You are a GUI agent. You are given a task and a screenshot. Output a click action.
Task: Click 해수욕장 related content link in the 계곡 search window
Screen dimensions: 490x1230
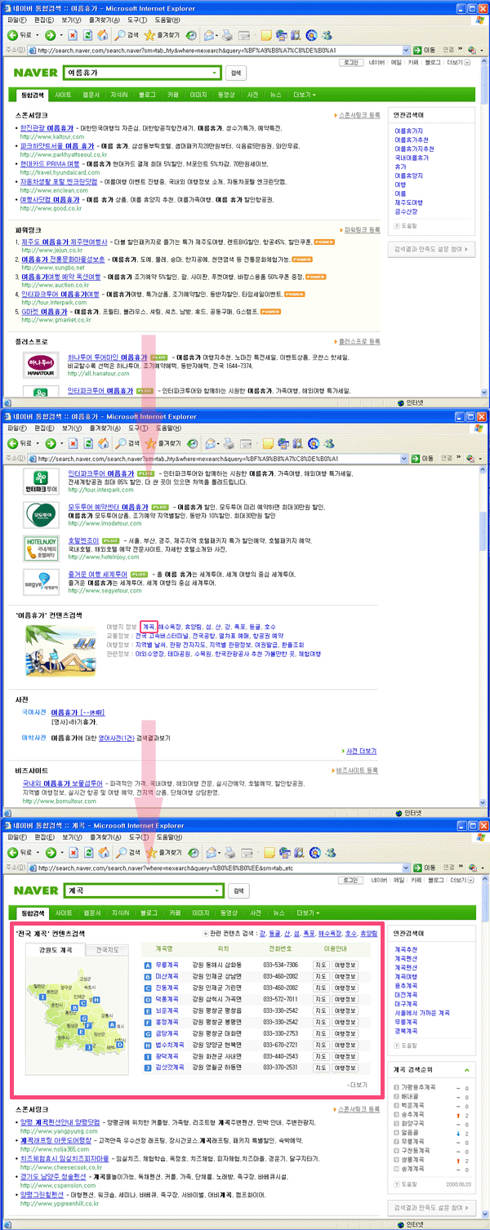coord(329,932)
